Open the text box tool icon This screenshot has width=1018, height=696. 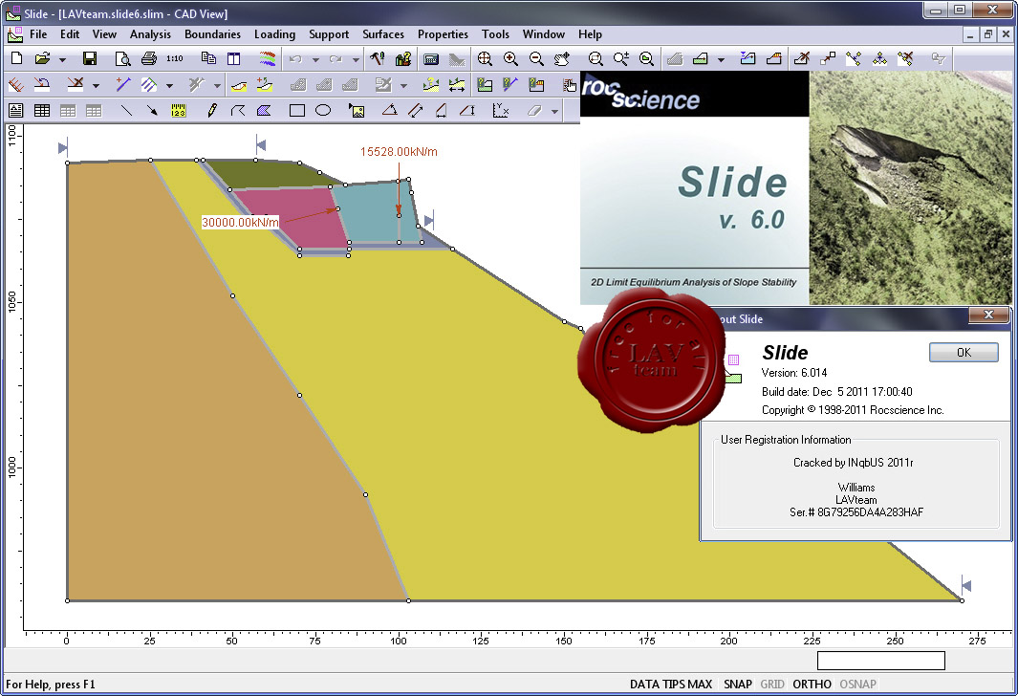pos(15,111)
